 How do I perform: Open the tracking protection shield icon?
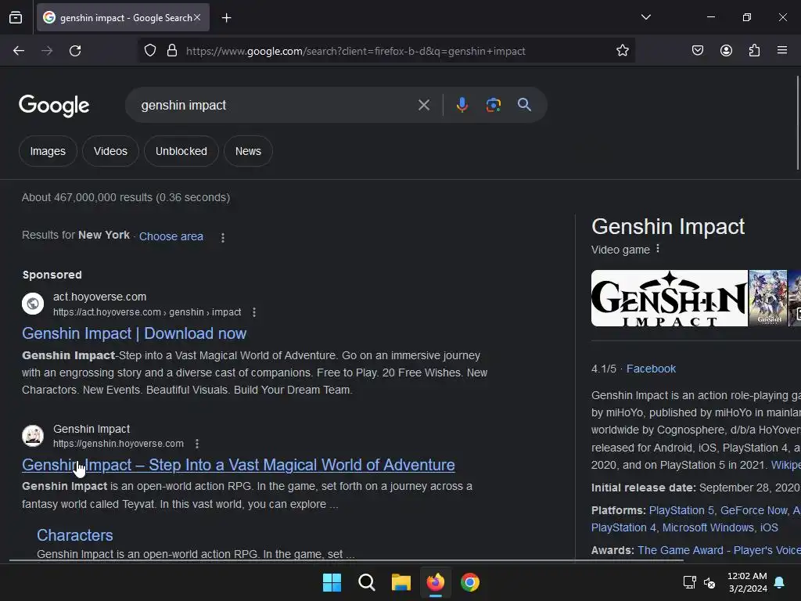150,51
